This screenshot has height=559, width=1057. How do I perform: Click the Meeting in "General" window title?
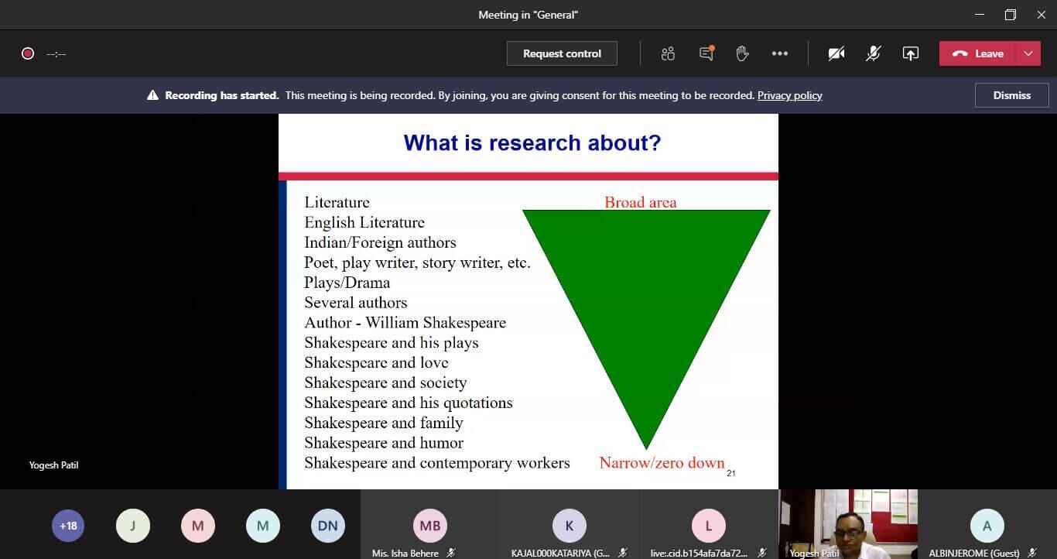(x=528, y=15)
